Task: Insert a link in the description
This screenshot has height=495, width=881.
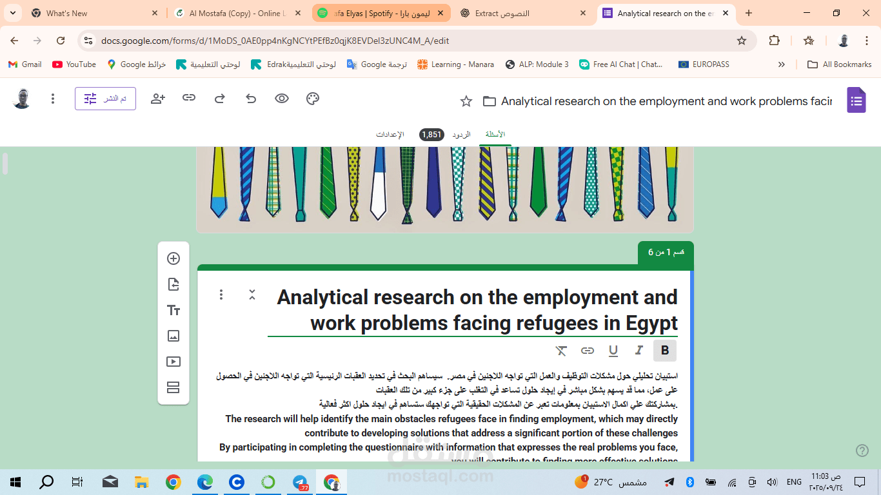Action: [x=588, y=351]
